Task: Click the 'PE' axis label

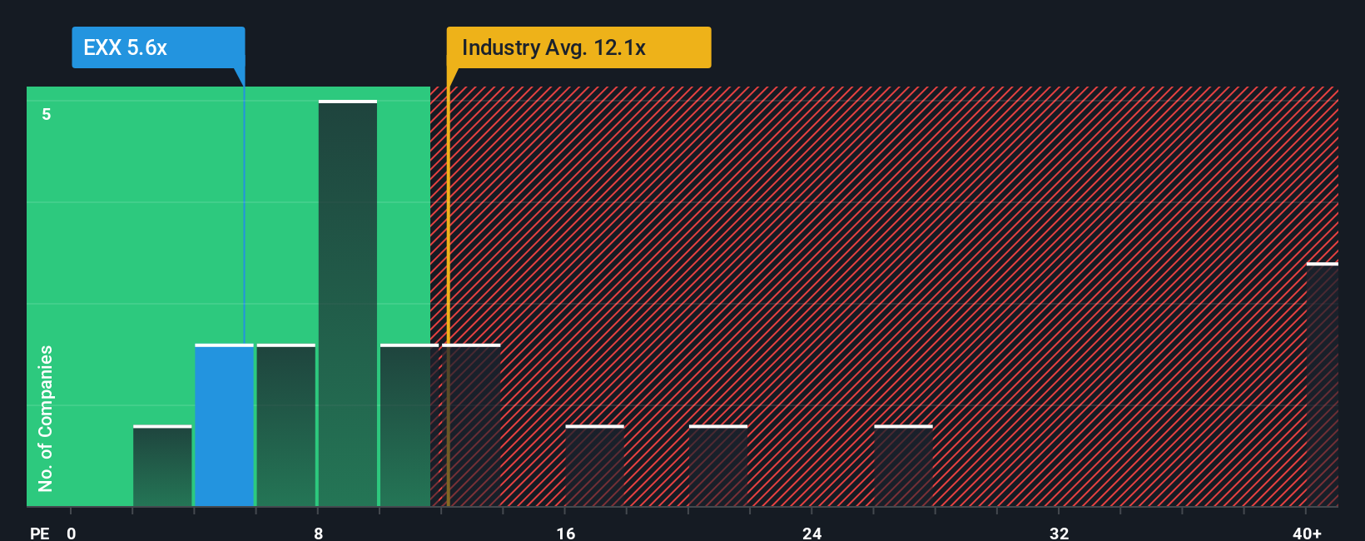Action: point(40,533)
